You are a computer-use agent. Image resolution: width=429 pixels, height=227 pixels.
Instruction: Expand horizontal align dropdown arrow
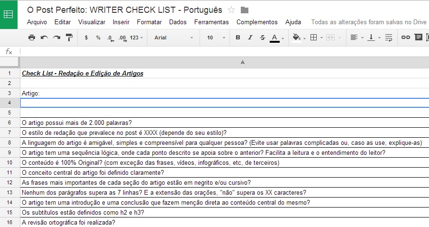pyautogui.click(x=362, y=38)
